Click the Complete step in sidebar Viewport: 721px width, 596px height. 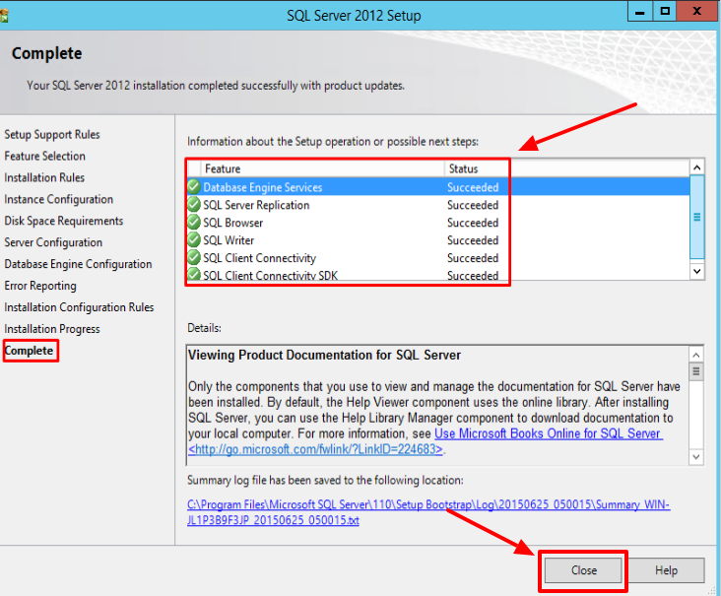tap(29, 351)
